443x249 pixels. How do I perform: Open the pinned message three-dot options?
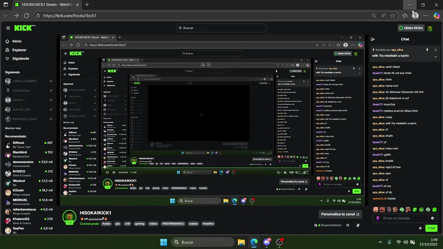pos(436,50)
